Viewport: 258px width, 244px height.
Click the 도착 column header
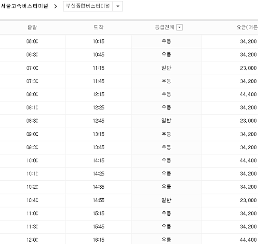click(98, 27)
